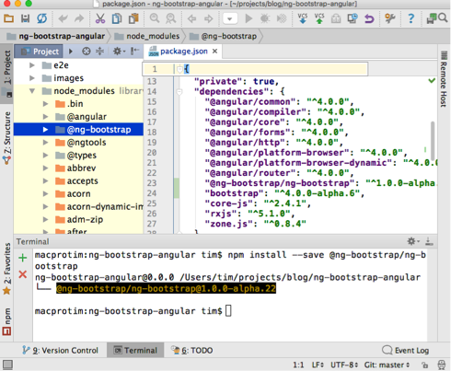451x371 pixels.
Task: Expand the images folder
Action: coord(32,78)
